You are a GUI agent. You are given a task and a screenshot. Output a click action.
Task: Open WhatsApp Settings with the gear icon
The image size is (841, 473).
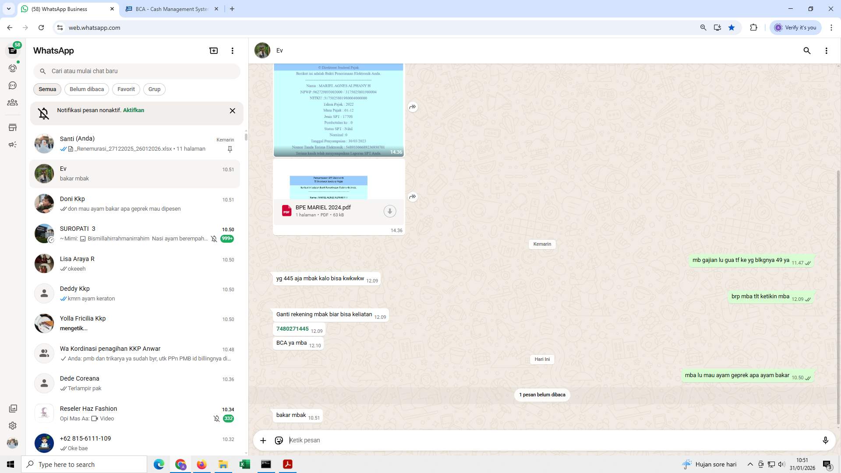[13, 425]
